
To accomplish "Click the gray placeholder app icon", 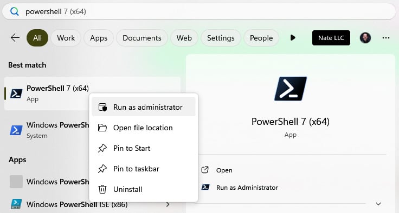I will pos(16,182).
